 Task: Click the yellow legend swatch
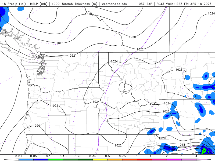pos(100,160)
